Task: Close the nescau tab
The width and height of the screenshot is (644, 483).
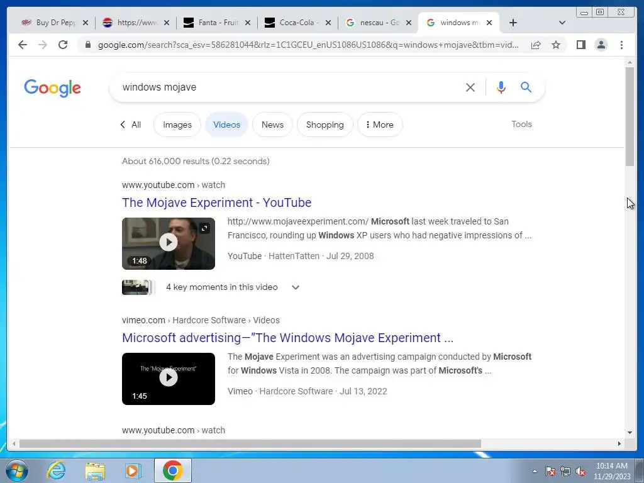Action: (x=409, y=23)
